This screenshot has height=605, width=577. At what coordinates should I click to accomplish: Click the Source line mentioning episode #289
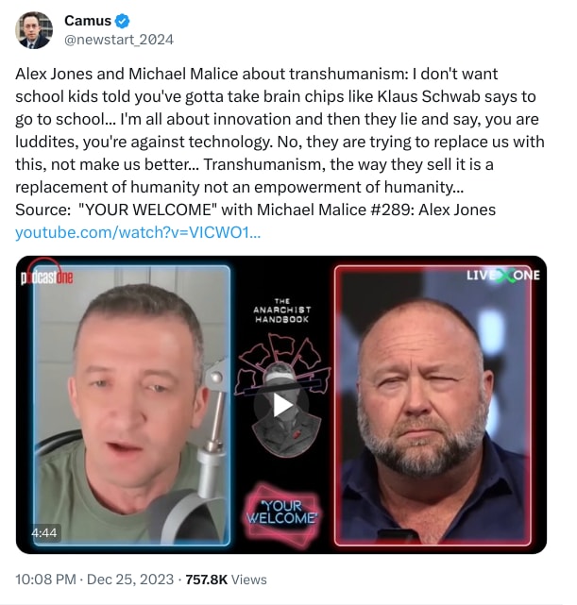tap(256, 210)
